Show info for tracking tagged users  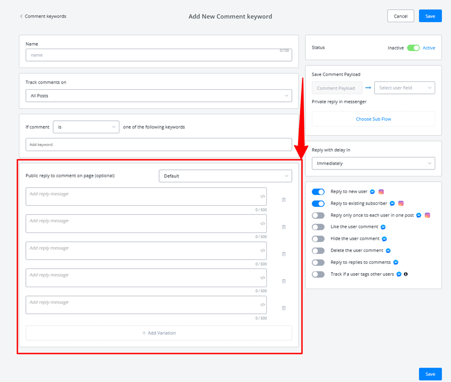point(406,274)
